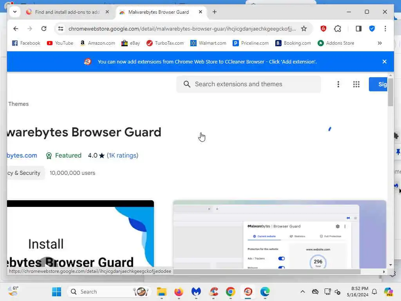Open Chrome Web Store three-dot options

[x=338, y=84]
